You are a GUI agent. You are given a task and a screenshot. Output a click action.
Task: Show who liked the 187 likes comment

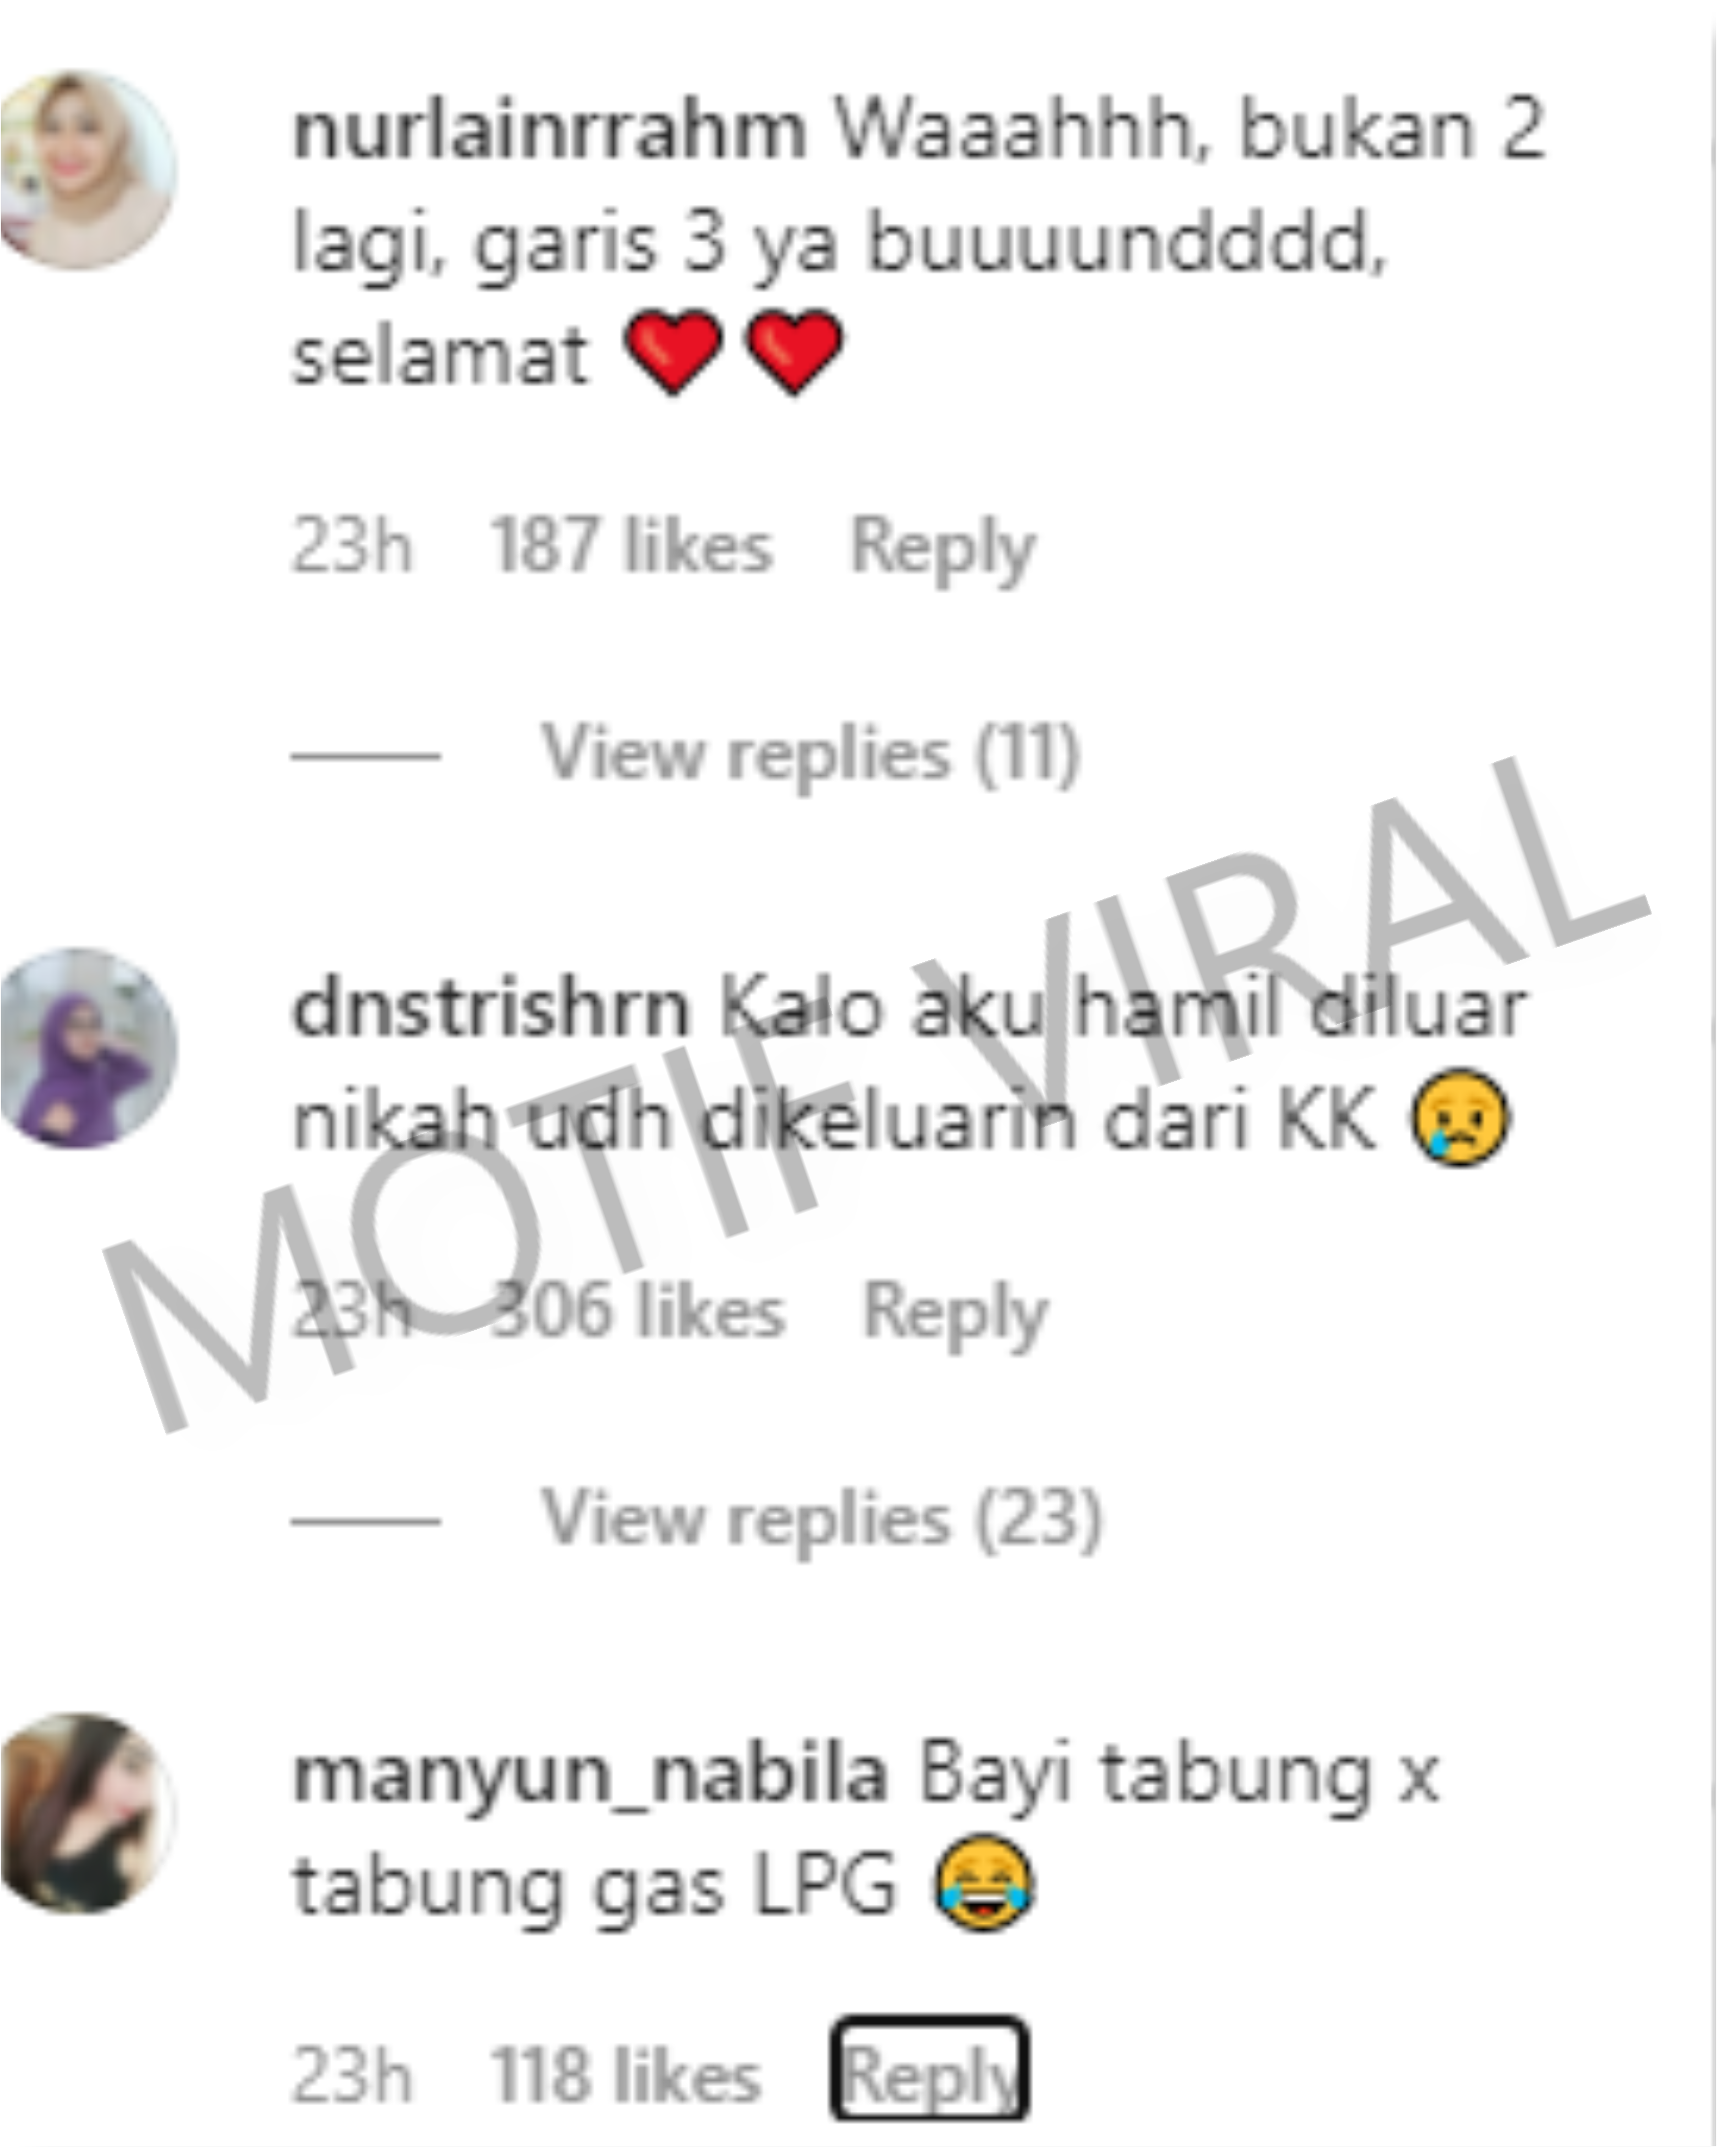[632, 546]
